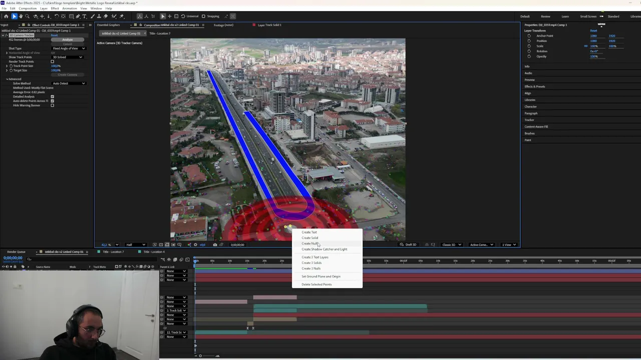Open the Content-Aware Fill panel
This screenshot has width=641, height=360.
pos(536,126)
